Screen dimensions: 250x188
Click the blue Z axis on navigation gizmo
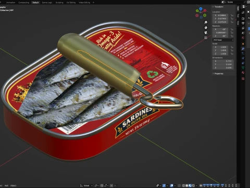(201, 8)
